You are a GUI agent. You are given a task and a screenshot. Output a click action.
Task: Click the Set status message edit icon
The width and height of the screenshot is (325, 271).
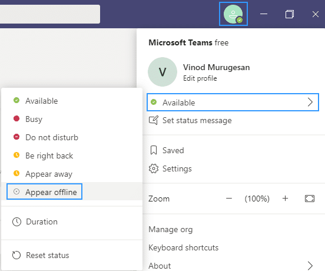(154, 120)
